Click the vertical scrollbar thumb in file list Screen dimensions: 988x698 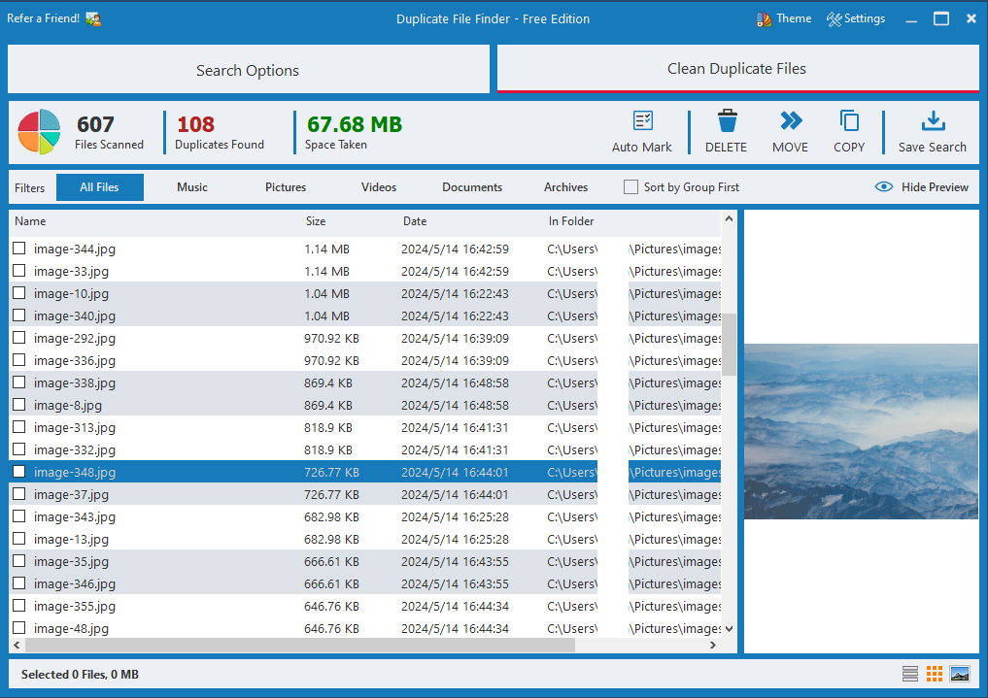[729, 345]
